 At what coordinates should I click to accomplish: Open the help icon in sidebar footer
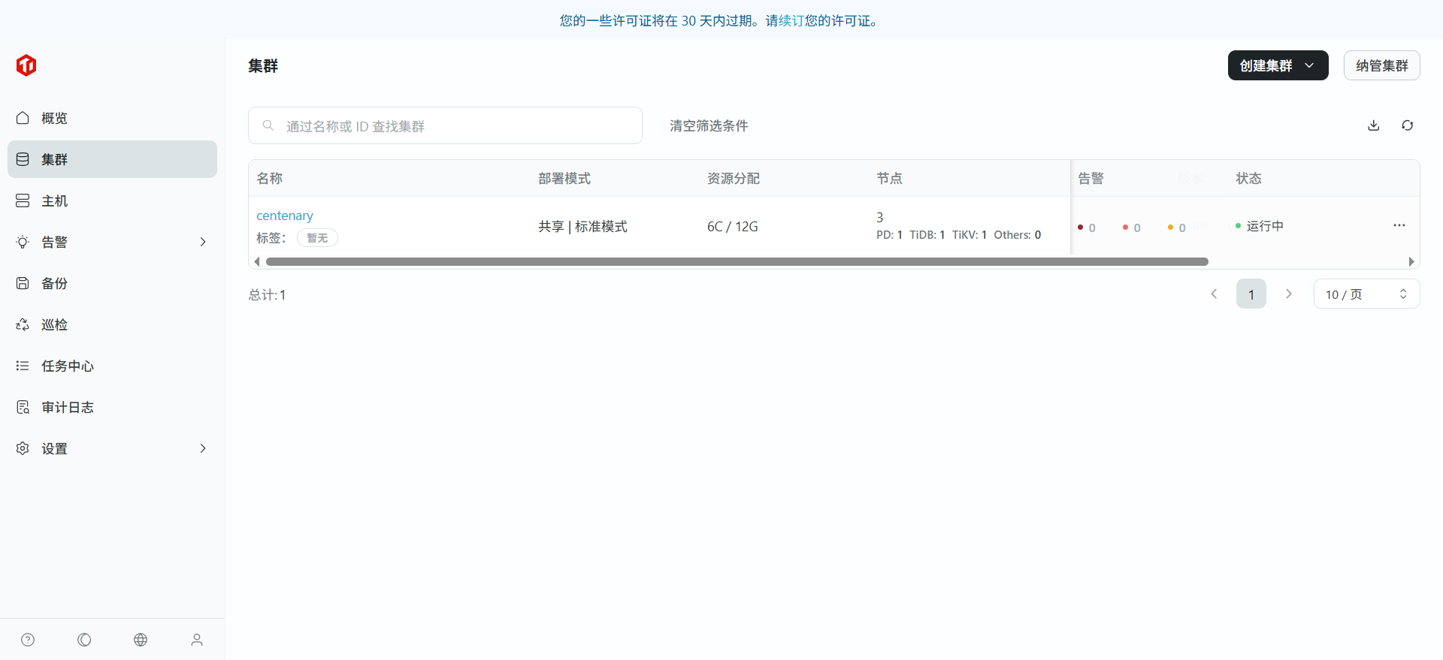28,640
